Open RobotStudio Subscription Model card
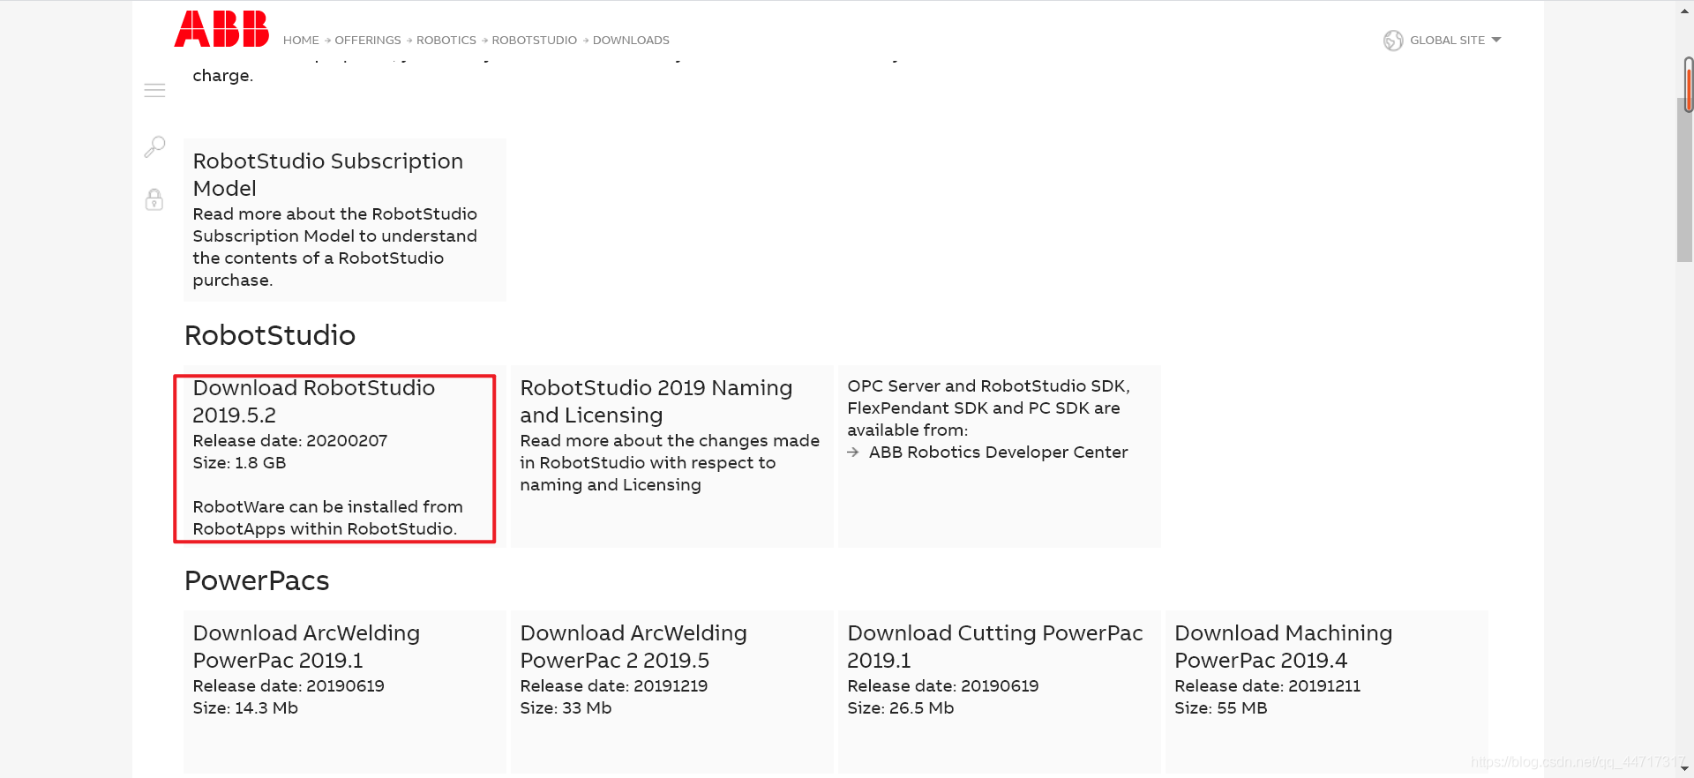Viewport: 1694px width, 778px height. point(345,220)
